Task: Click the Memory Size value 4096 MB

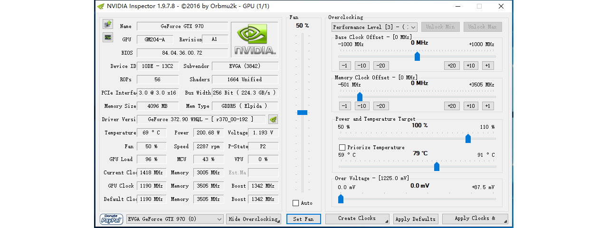Action: [158, 106]
